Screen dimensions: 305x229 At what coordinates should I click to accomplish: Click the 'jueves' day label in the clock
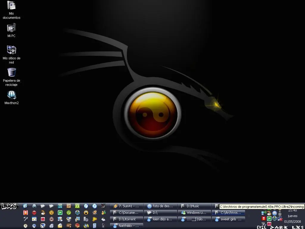click(292, 216)
